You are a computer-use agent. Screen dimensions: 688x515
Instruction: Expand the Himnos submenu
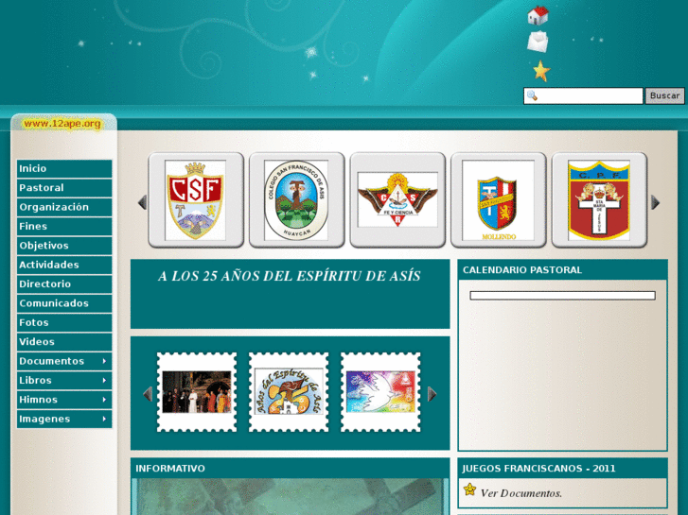pyautogui.click(x=64, y=400)
